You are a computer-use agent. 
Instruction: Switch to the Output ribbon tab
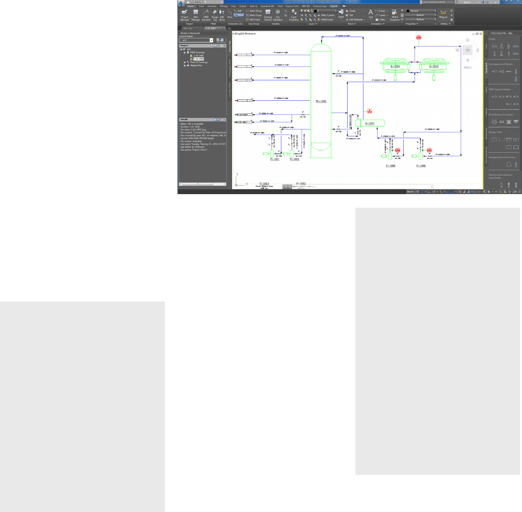[242, 6]
